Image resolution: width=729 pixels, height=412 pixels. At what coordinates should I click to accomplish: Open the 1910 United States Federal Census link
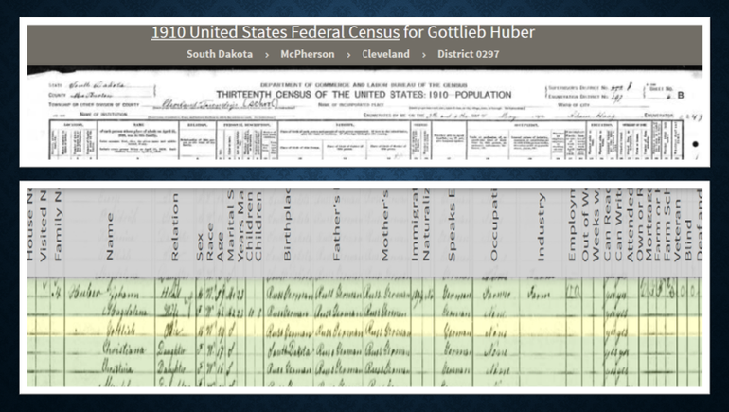(x=276, y=32)
